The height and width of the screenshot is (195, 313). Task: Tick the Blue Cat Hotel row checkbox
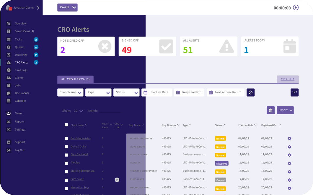[x=66, y=155]
